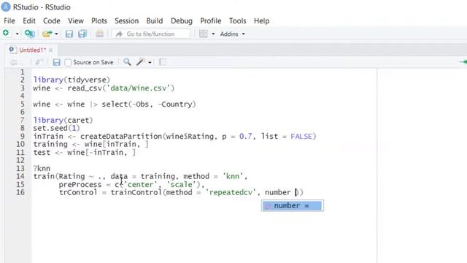
Task: Click on 'test' at start of line 11
Action: tap(42, 153)
